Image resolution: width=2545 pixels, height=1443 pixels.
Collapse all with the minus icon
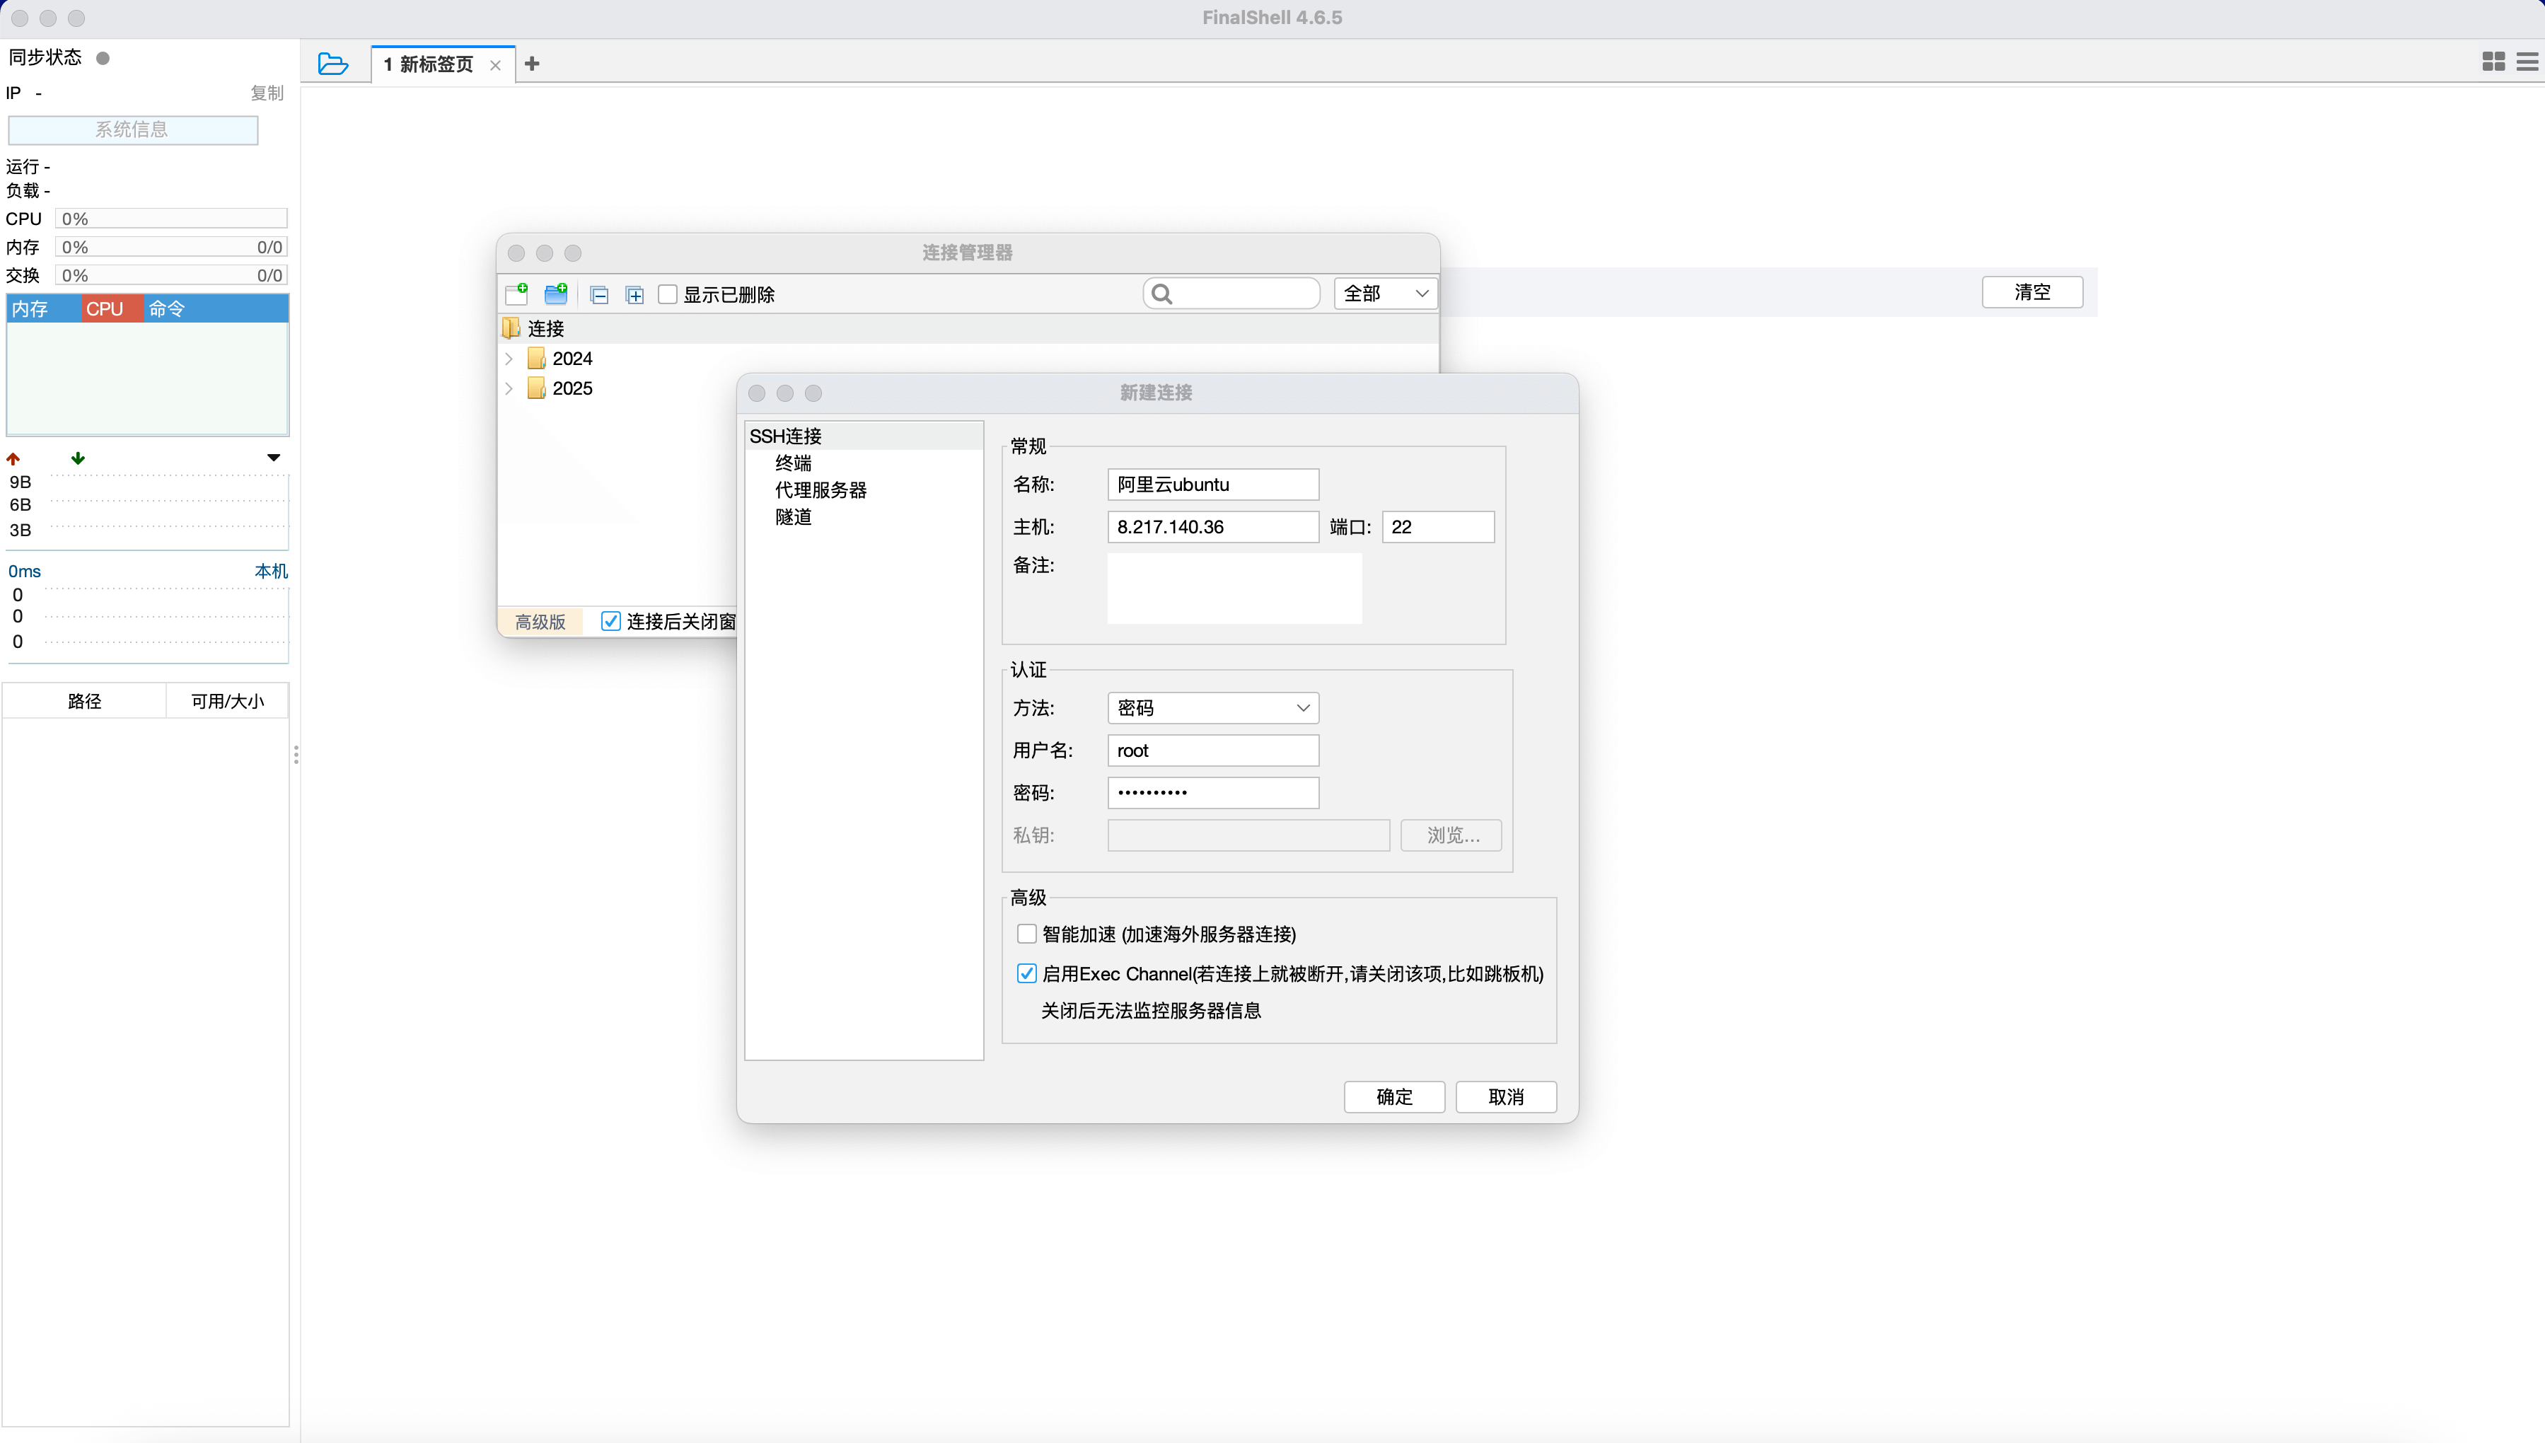(x=598, y=296)
